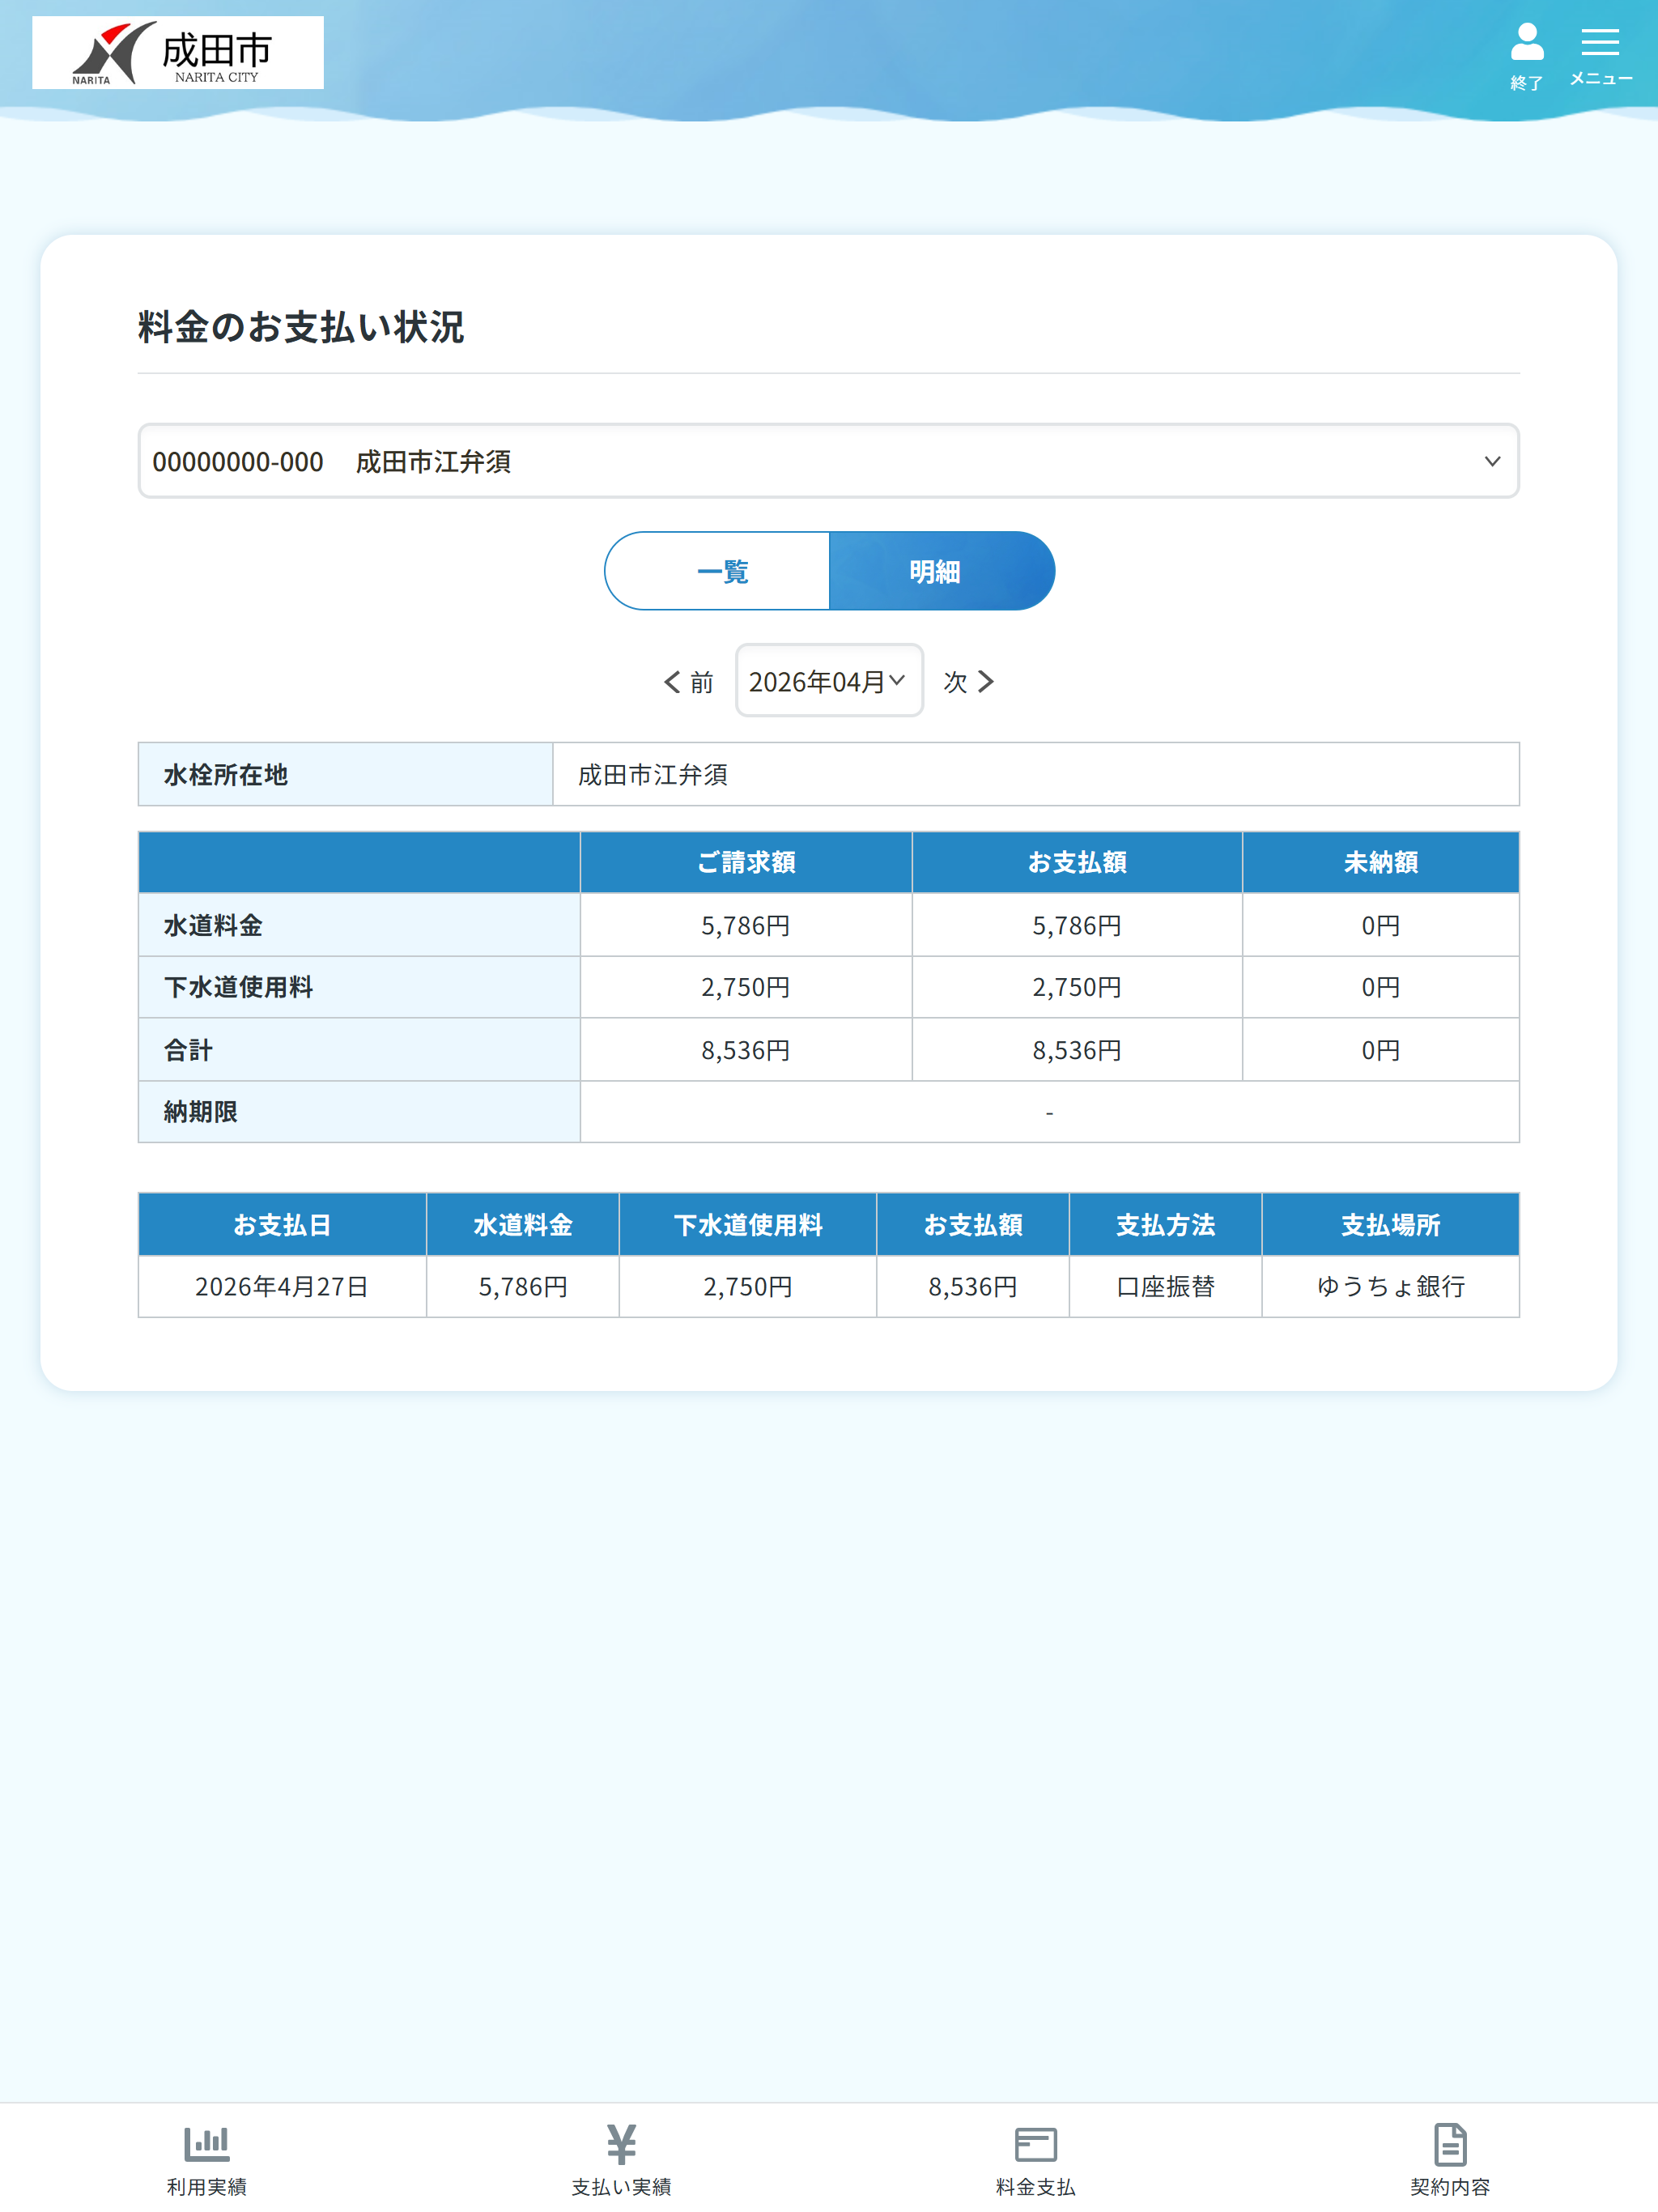Click the お支払日 column header
Screen dimensions: 1658x2212
pos(282,1225)
